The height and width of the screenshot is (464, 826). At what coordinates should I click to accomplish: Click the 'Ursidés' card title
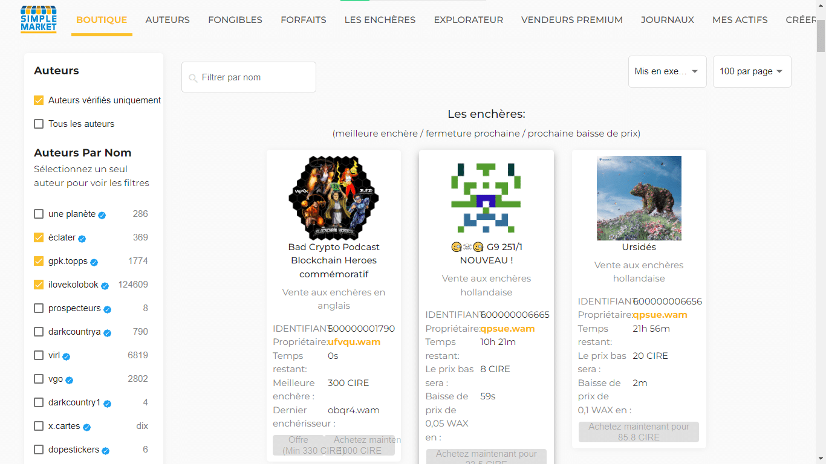point(639,247)
